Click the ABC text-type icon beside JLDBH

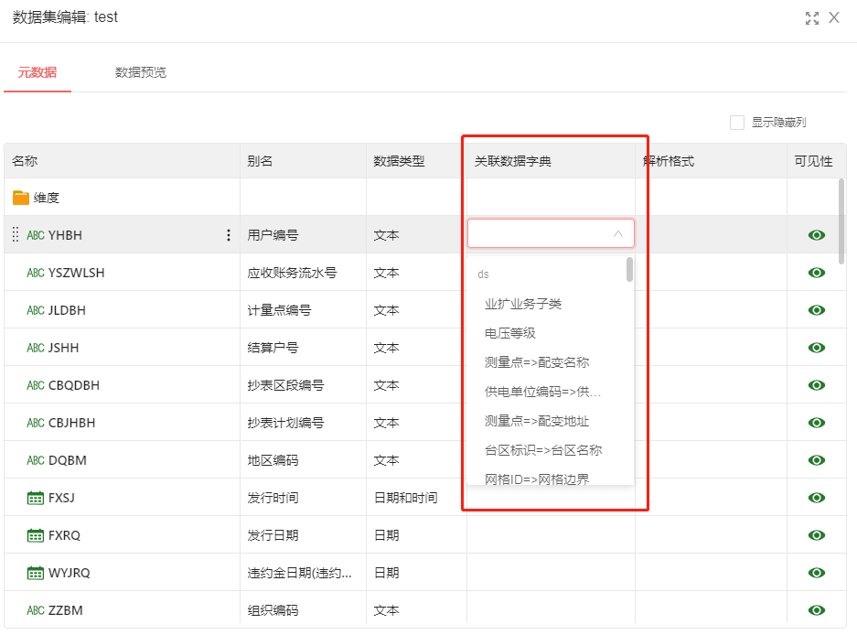36,310
